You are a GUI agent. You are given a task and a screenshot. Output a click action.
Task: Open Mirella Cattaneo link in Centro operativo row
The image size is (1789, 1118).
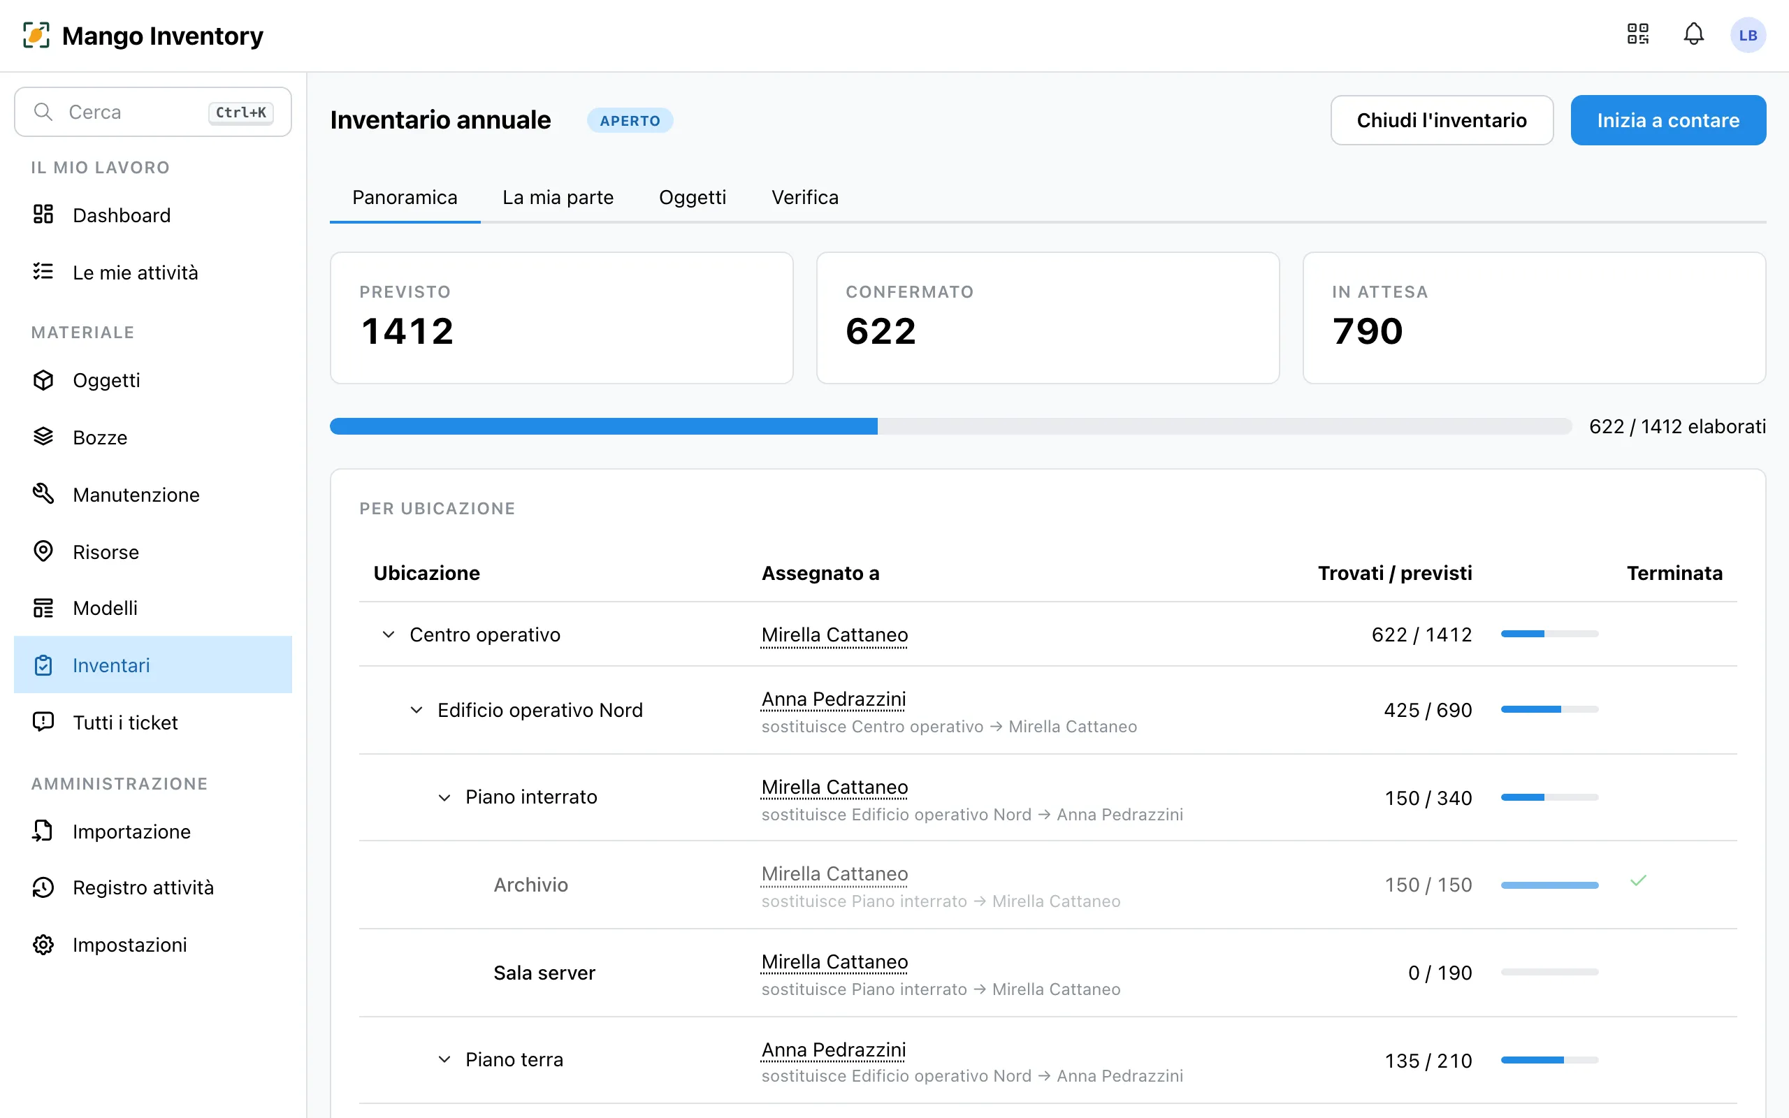coord(834,634)
